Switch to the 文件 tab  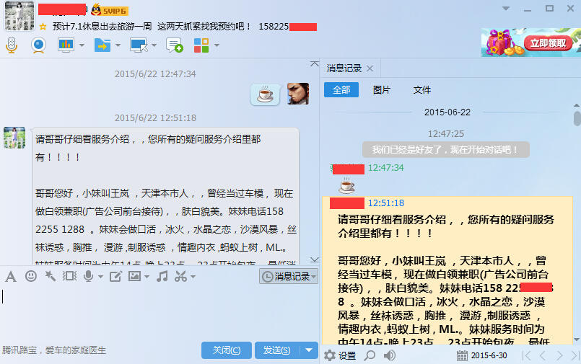pyautogui.click(x=422, y=90)
